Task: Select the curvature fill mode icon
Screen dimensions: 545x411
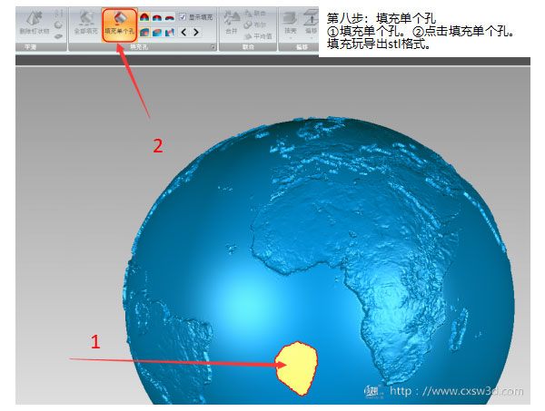Action: pyautogui.click(x=144, y=17)
